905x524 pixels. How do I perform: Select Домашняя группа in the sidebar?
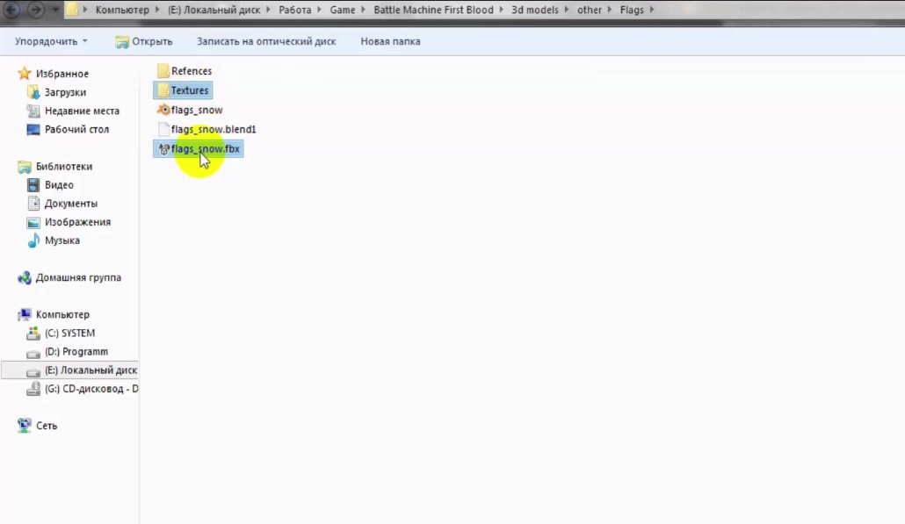78,278
